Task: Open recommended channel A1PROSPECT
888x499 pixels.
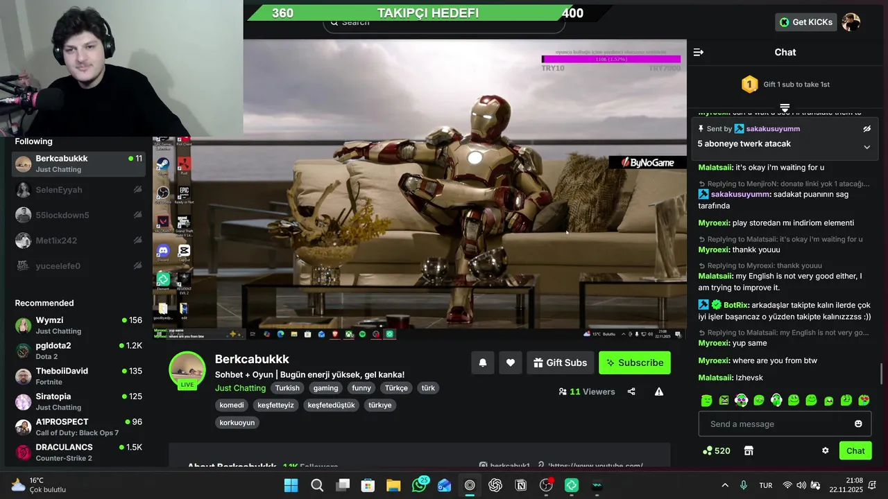Action: coord(80,427)
